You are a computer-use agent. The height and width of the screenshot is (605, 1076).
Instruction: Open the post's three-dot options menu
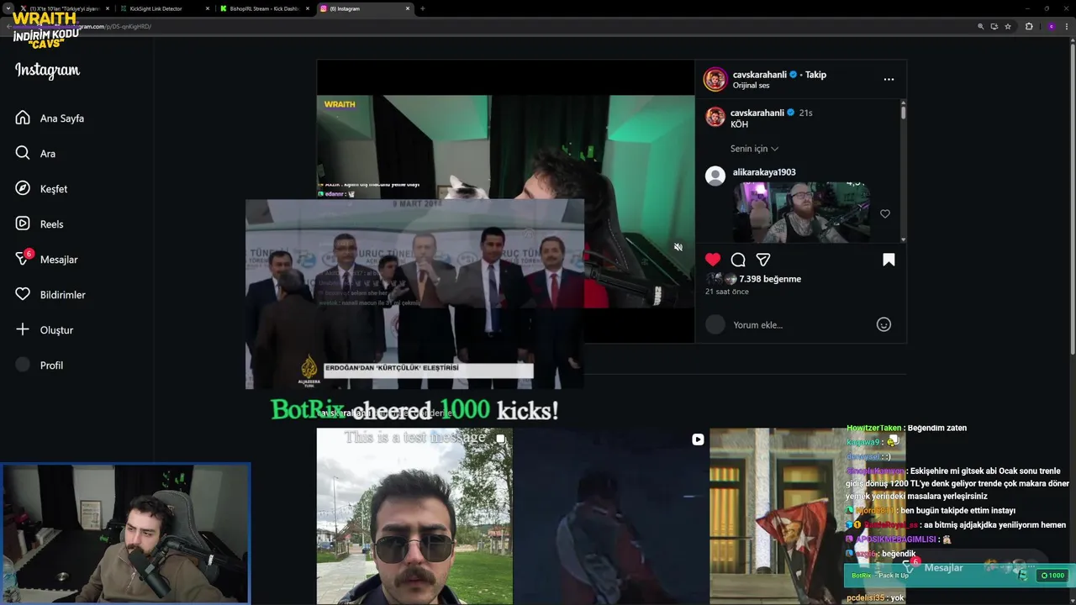[889, 79]
